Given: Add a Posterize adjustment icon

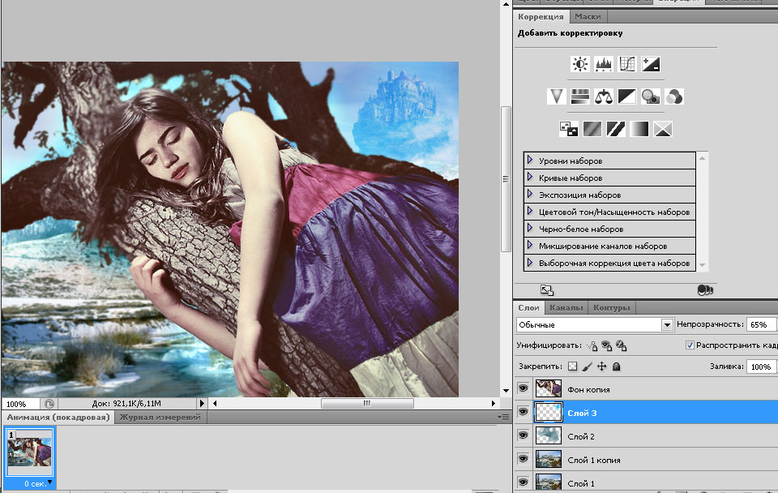Looking at the screenshot, I should pos(592,129).
